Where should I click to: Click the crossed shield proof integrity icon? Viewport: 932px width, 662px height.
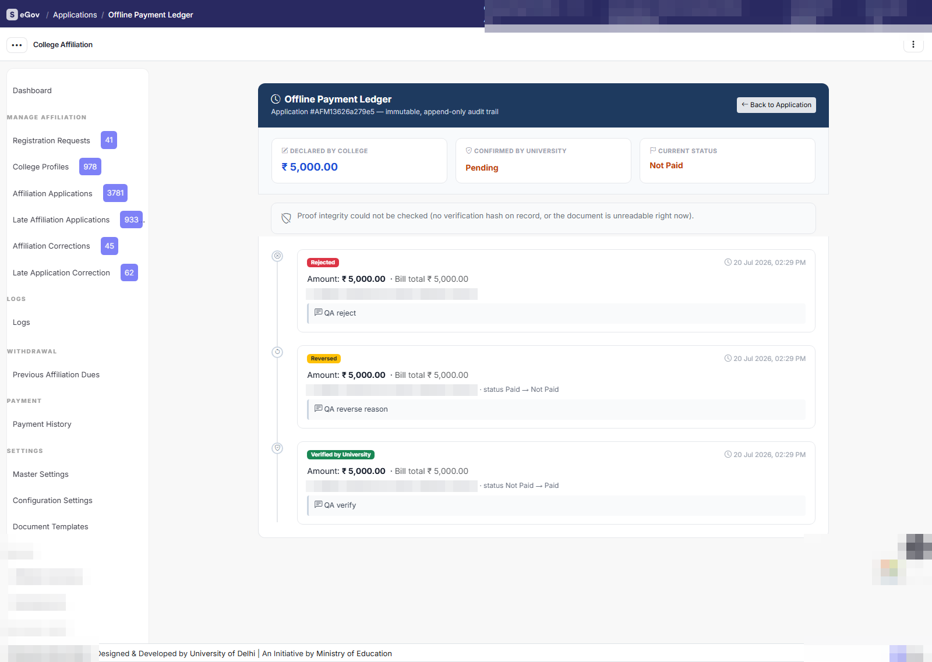[x=286, y=218]
